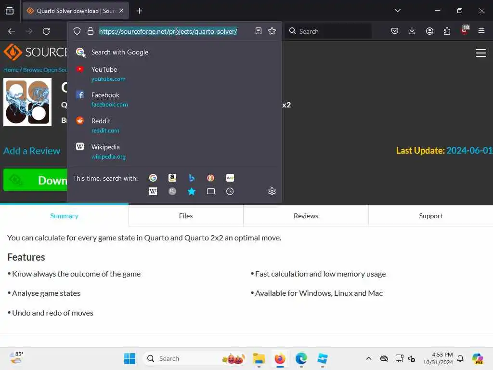Click the Quarto Solver project thumbnail
Screen dimensions: 493x370
(x=27, y=102)
